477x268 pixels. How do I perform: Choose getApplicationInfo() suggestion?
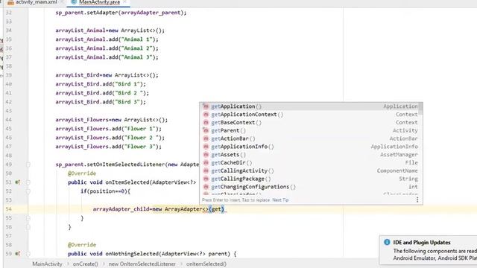pos(310,147)
